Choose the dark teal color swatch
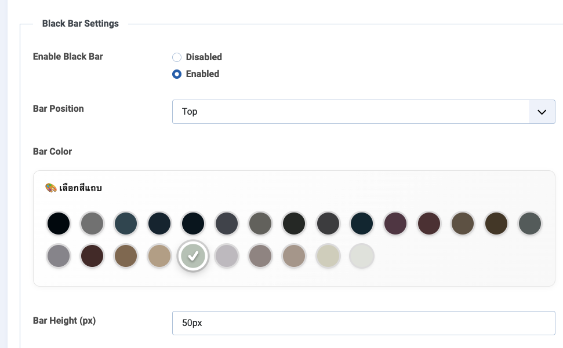 [361, 223]
